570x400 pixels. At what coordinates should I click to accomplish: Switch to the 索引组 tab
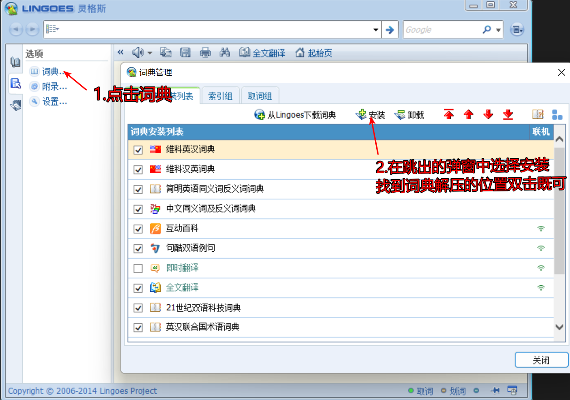220,96
